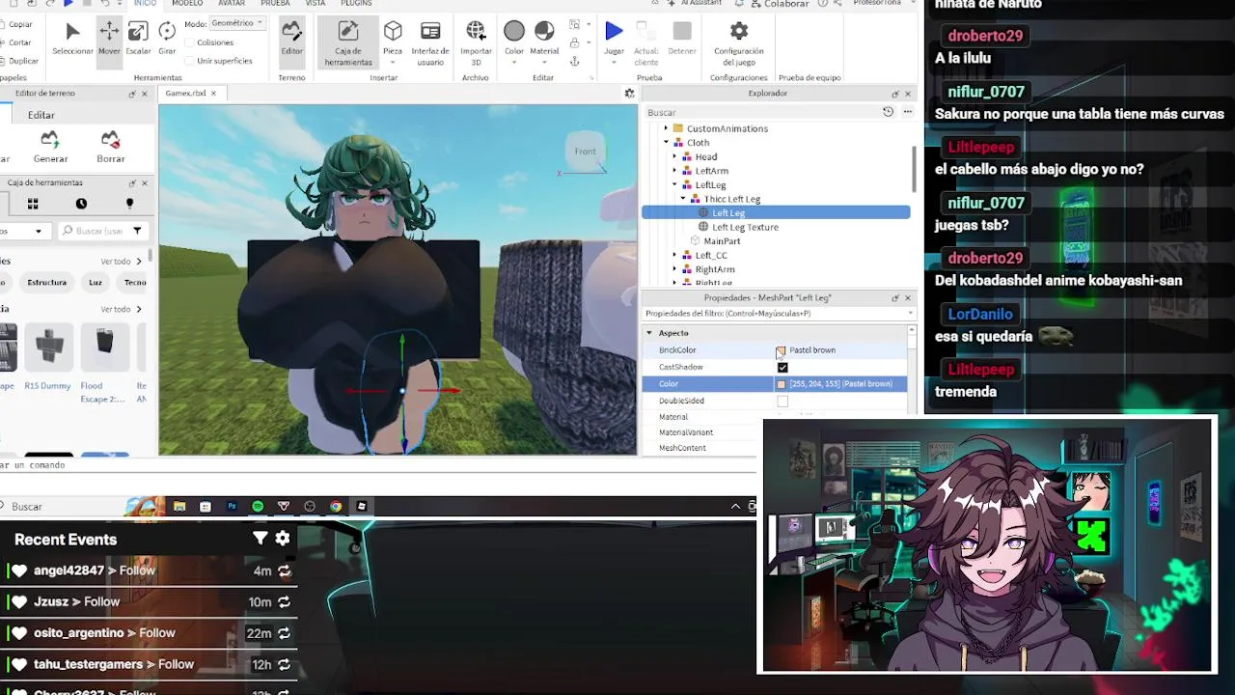Switch to the AVATAR ribbon tab
This screenshot has width=1235, height=695.
click(x=232, y=4)
